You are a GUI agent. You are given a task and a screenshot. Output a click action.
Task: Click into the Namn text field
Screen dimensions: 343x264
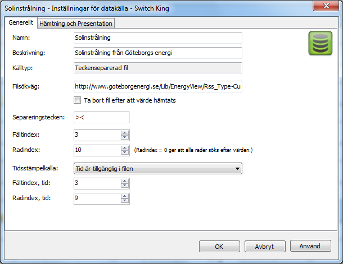[x=158, y=38]
